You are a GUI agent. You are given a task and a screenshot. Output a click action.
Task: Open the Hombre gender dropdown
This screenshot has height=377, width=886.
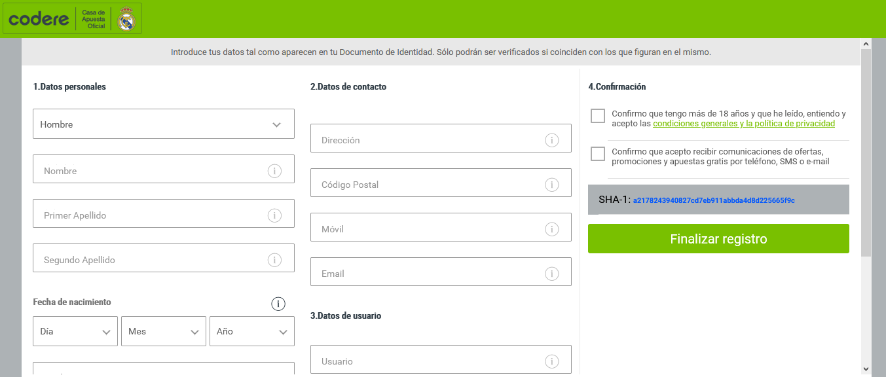point(164,124)
